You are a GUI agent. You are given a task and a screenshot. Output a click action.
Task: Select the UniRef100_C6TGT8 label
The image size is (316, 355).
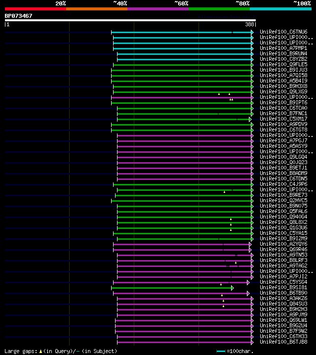283,130
